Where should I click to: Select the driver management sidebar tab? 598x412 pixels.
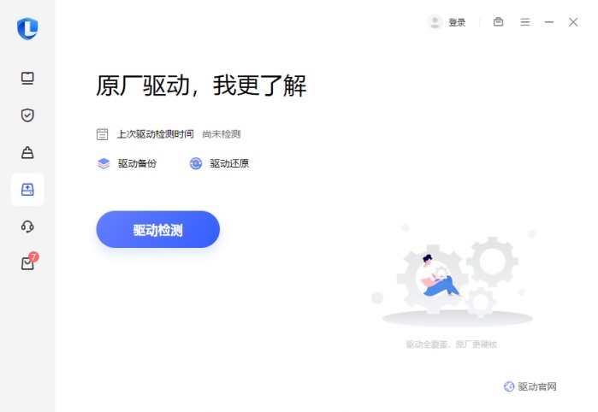(27, 190)
